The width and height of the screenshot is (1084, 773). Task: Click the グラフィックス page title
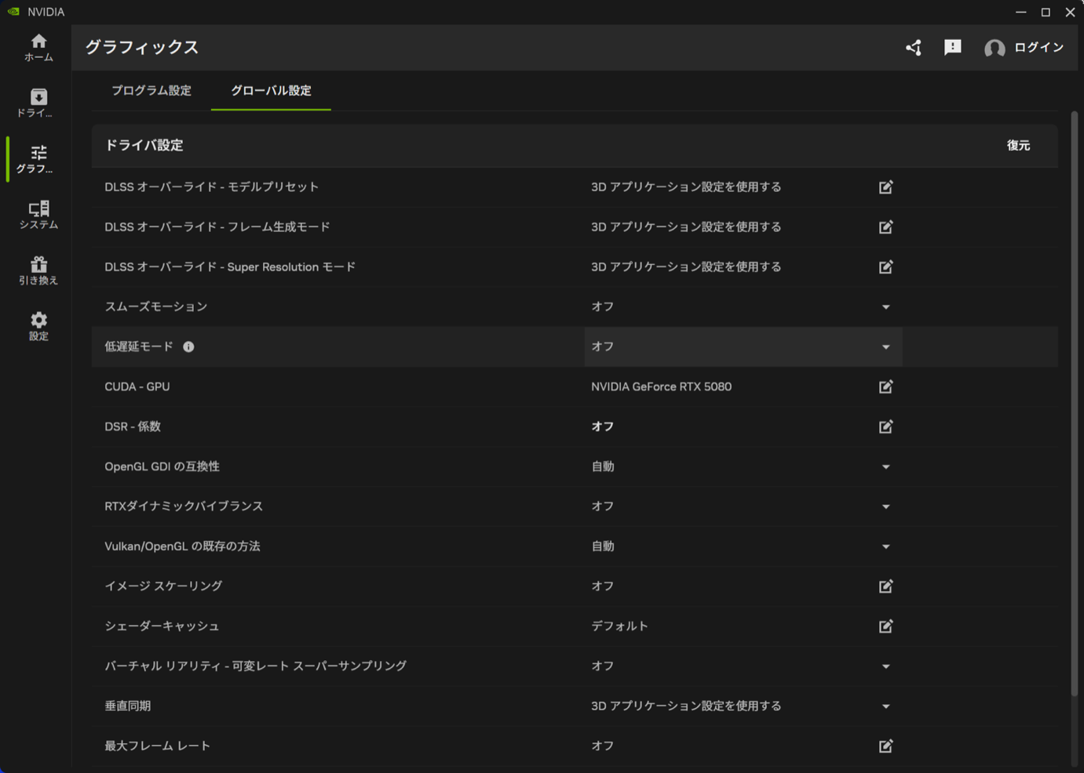[142, 48]
